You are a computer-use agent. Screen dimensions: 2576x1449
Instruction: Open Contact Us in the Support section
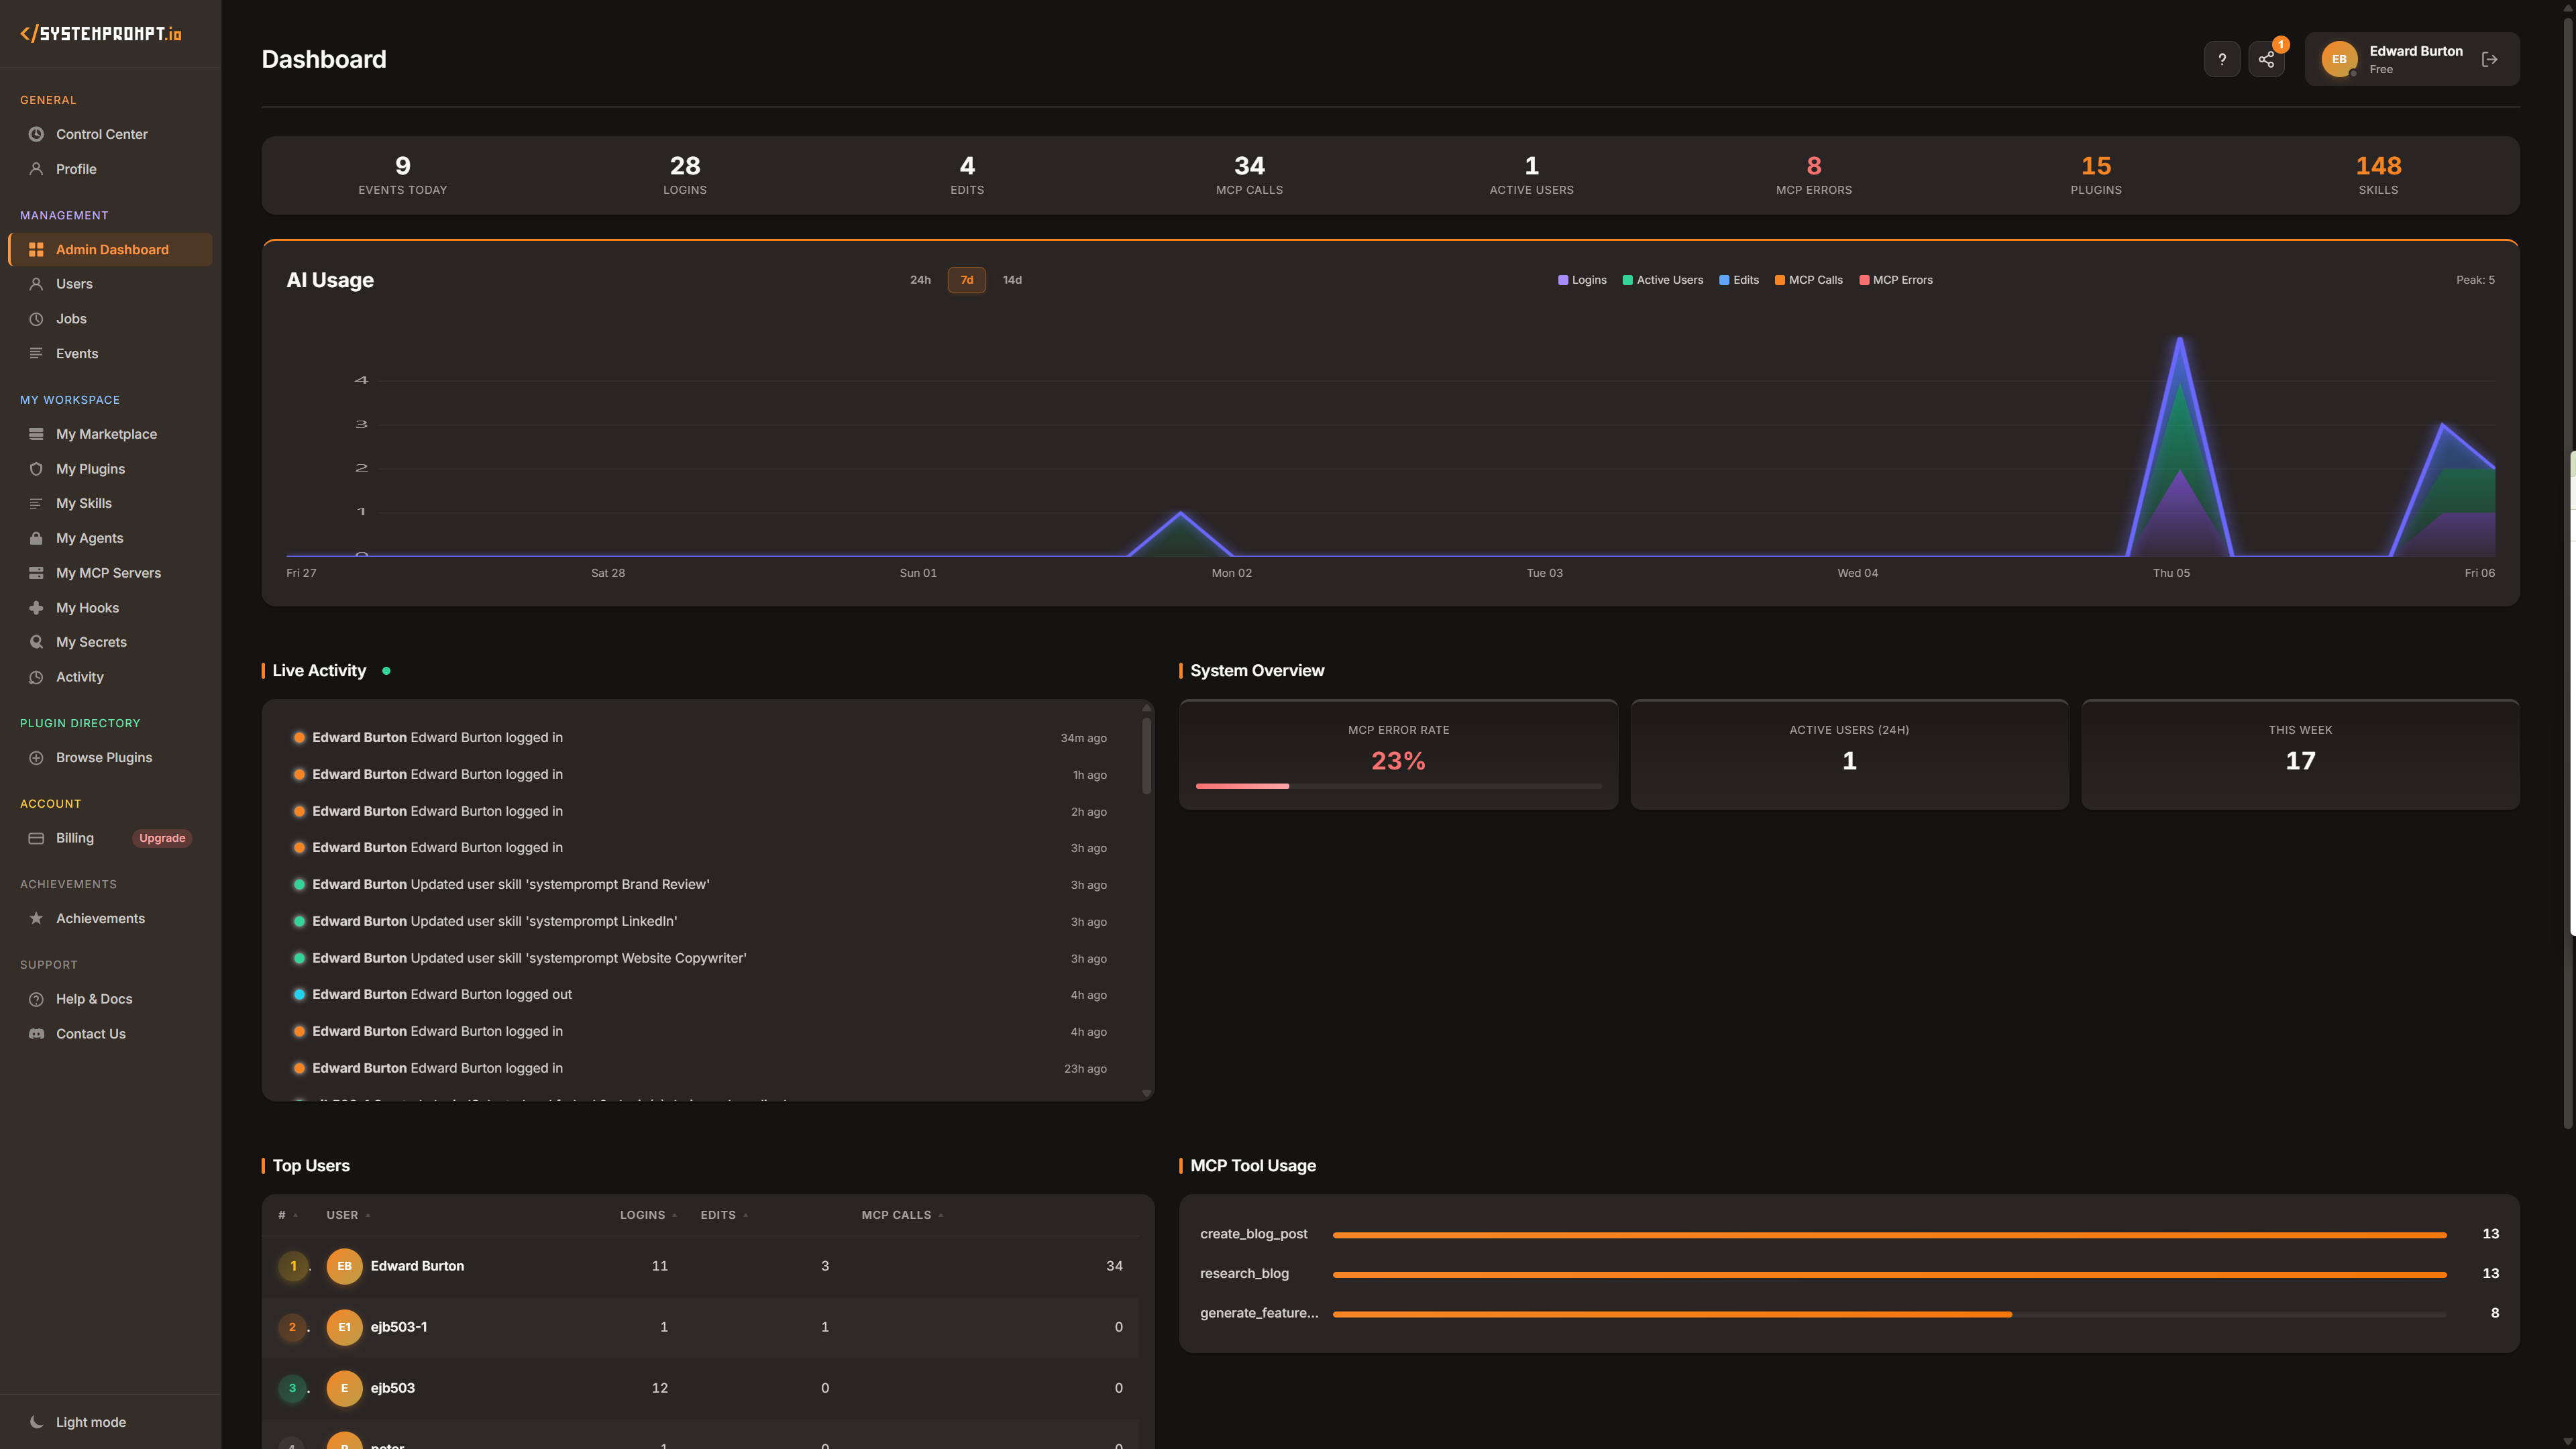coord(90,1033)
